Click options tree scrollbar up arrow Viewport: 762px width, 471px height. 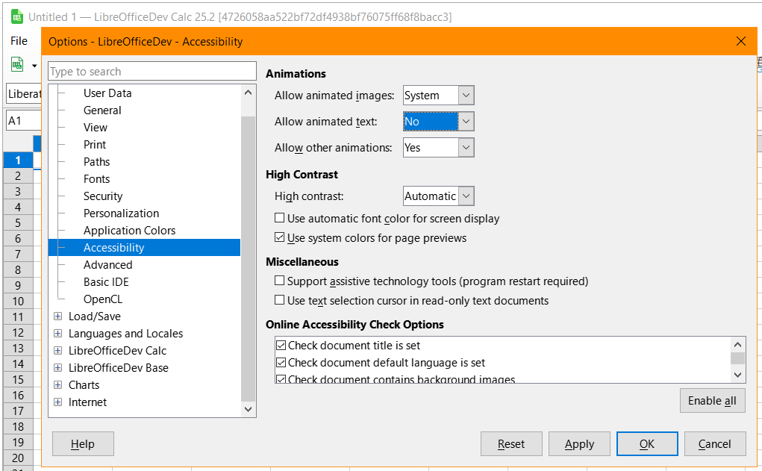[249, 93]
